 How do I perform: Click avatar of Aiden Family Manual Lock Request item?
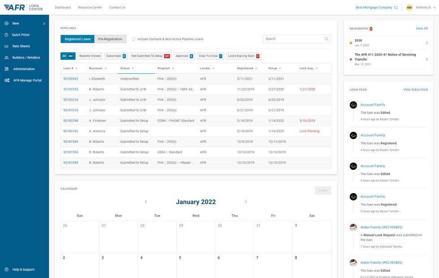[x=353, y=227]
